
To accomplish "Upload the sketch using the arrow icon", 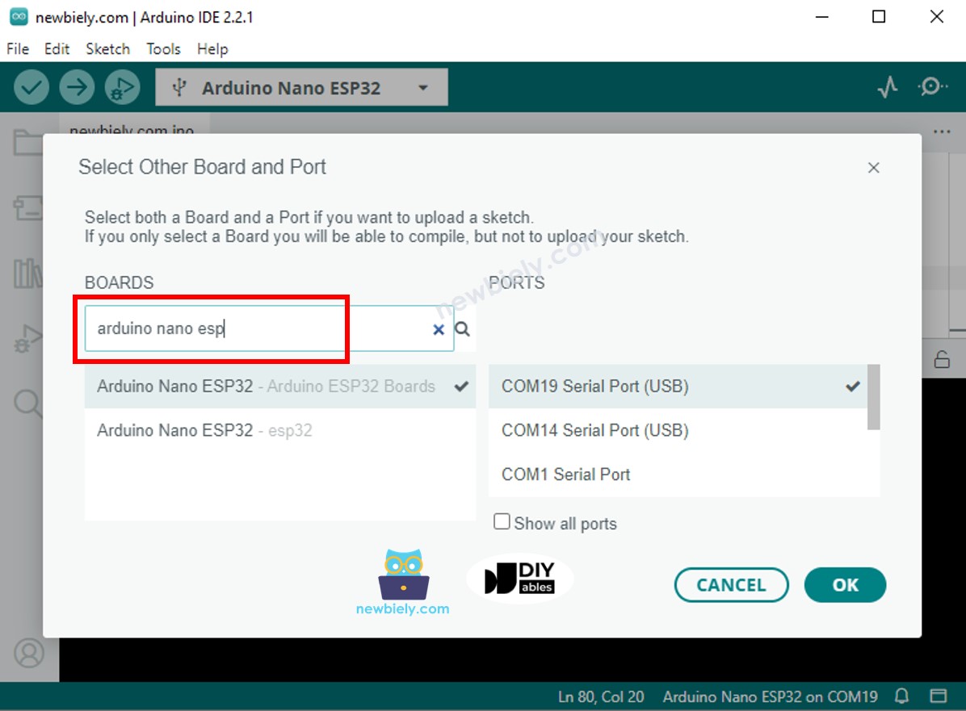I will pyautogui.click(x=77, y=87).
